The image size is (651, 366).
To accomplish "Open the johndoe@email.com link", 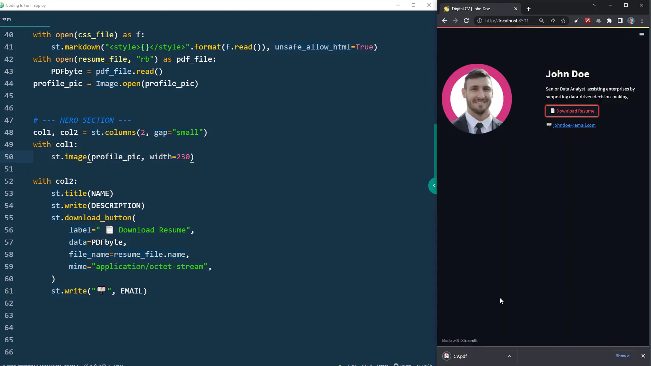I will [x=574, y=125].
